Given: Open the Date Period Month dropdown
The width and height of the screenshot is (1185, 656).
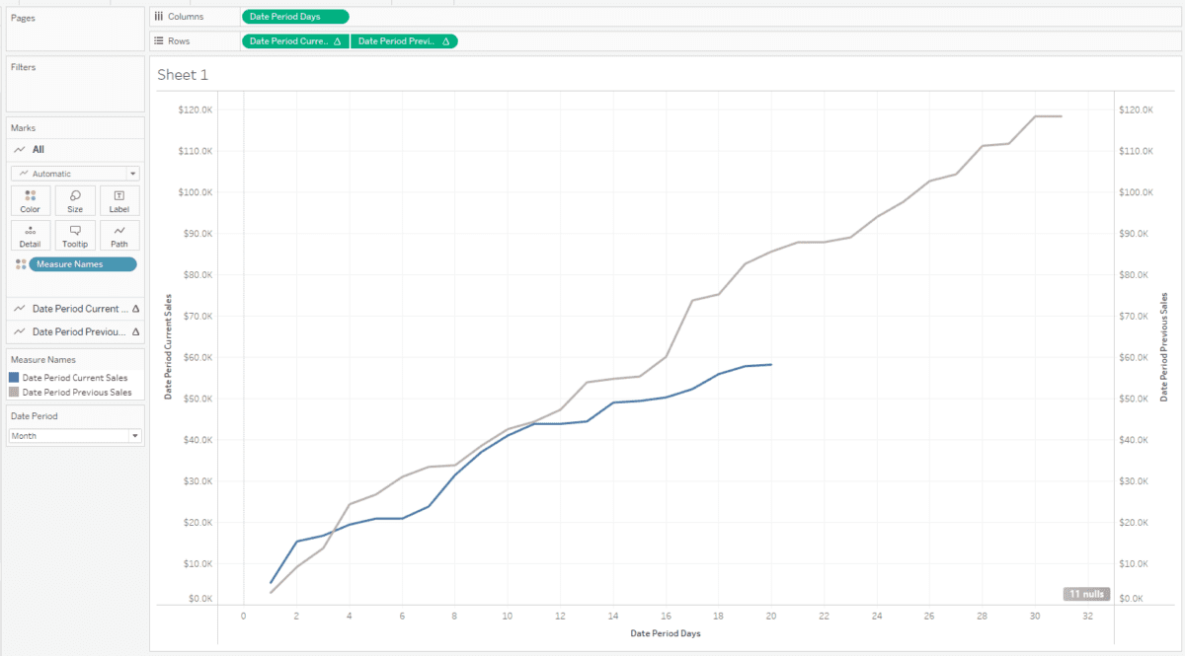Looking at the screenshot, I should (75, 435).
